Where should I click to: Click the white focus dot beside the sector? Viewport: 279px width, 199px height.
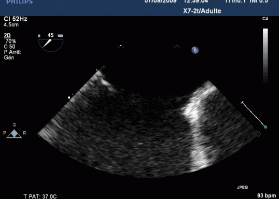pos(69,97)
